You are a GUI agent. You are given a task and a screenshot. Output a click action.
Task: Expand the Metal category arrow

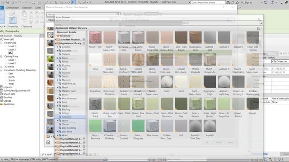57,87
